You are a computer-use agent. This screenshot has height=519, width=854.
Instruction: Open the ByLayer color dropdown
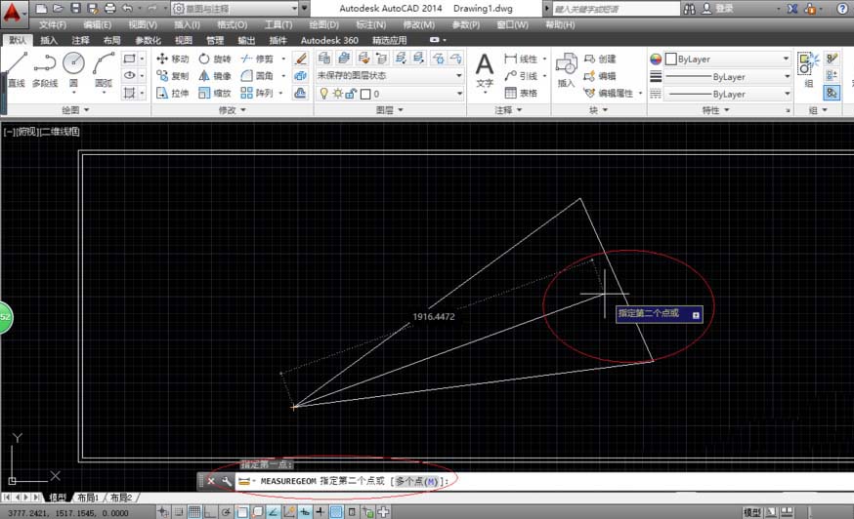pos(728,59)
